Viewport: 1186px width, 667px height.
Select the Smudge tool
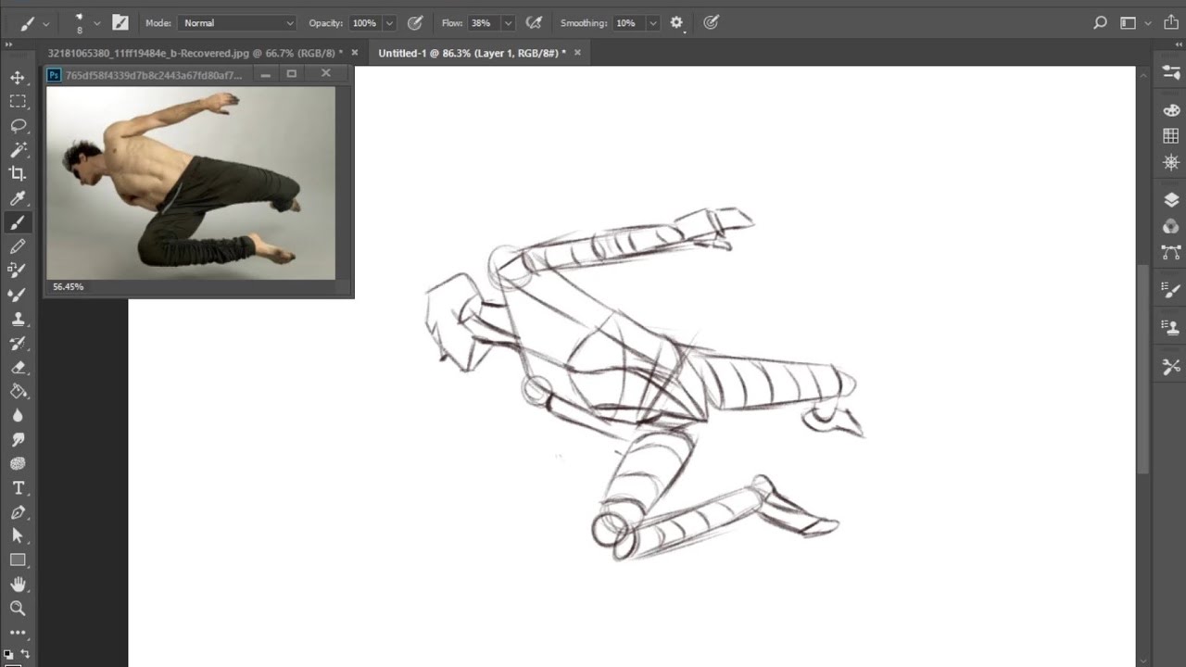pyautogui.click(x=18, y=439)
